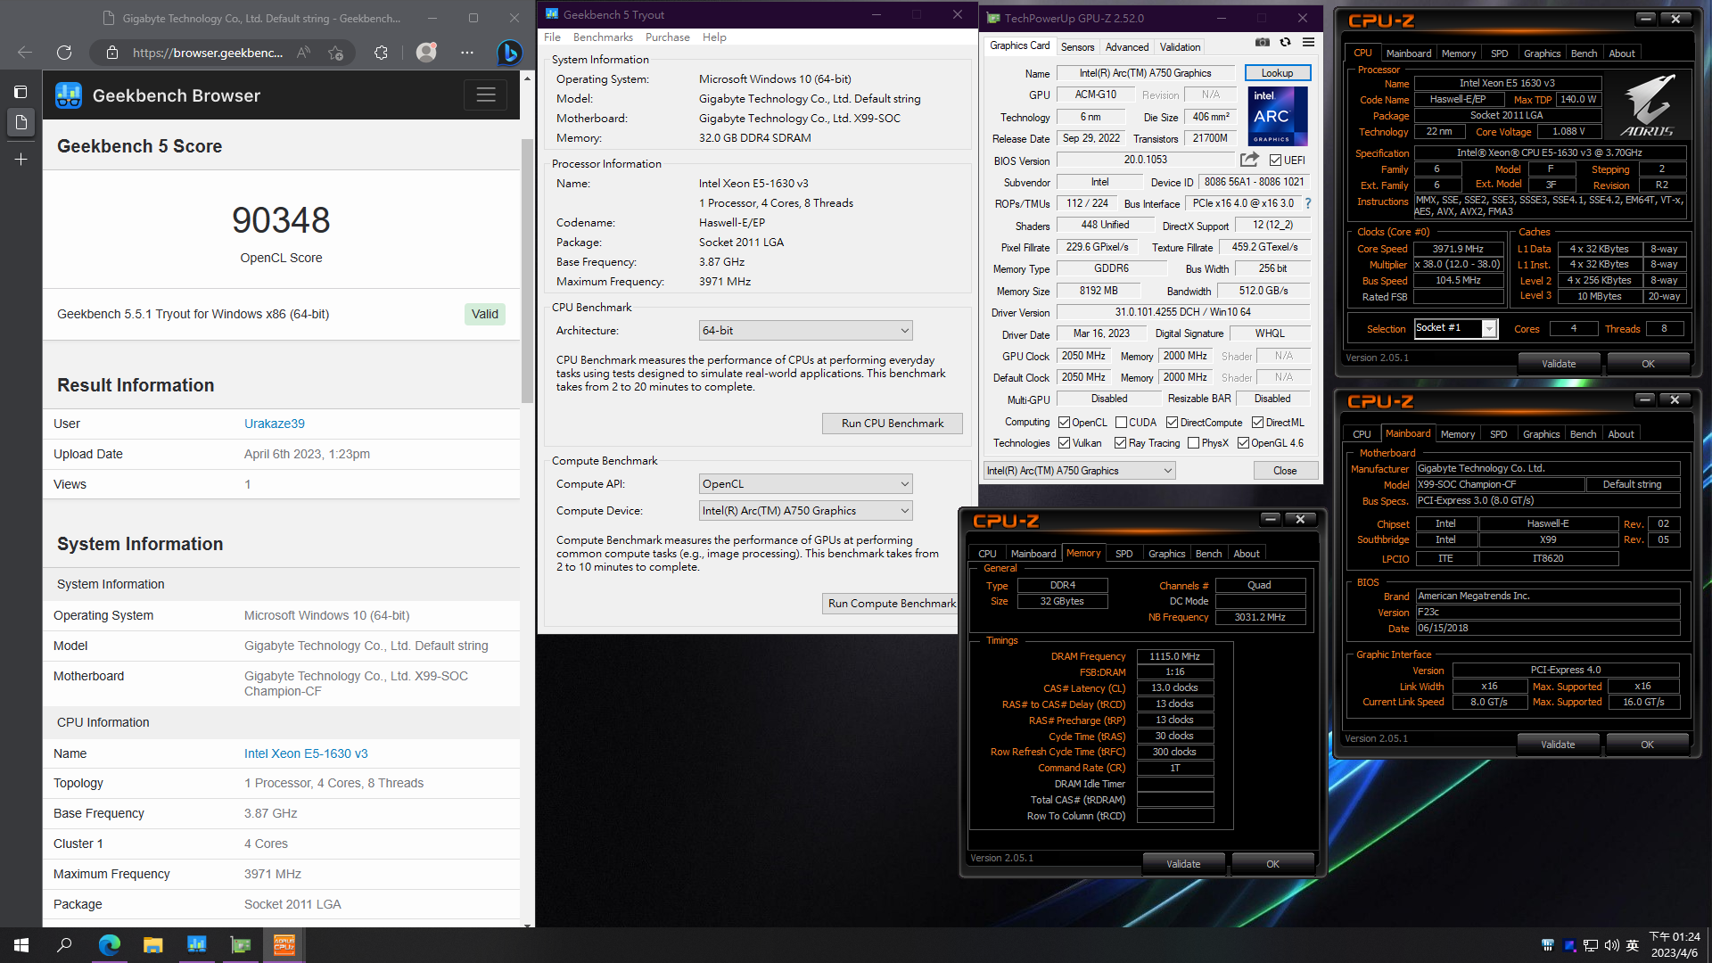The image size is (1712, 963).
Task: Add page to favorites star icon
Action: pos(335,53)
